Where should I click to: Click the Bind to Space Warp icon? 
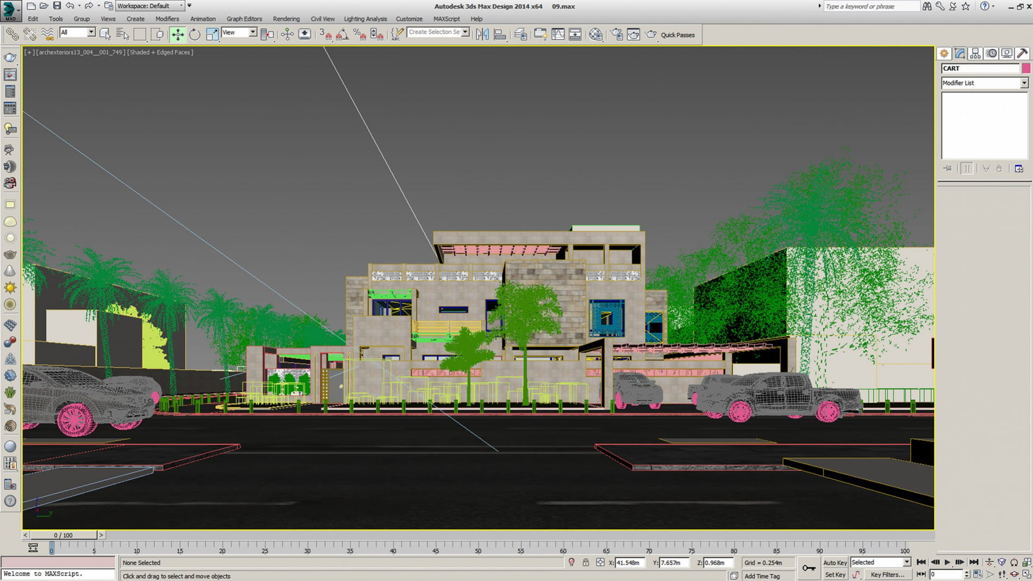(x=47, y=34)
